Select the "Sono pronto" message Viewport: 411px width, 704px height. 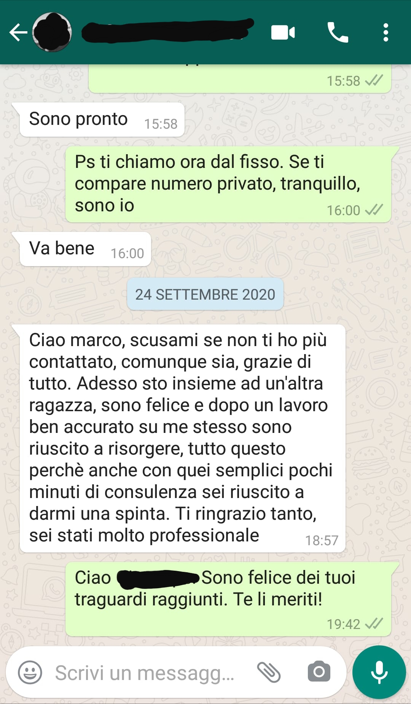point(102,120)
